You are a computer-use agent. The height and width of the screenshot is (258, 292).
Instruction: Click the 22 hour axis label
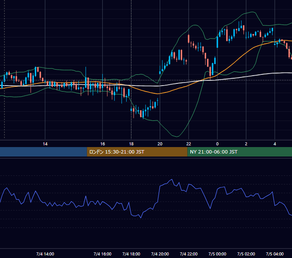[x=189, y=144]
